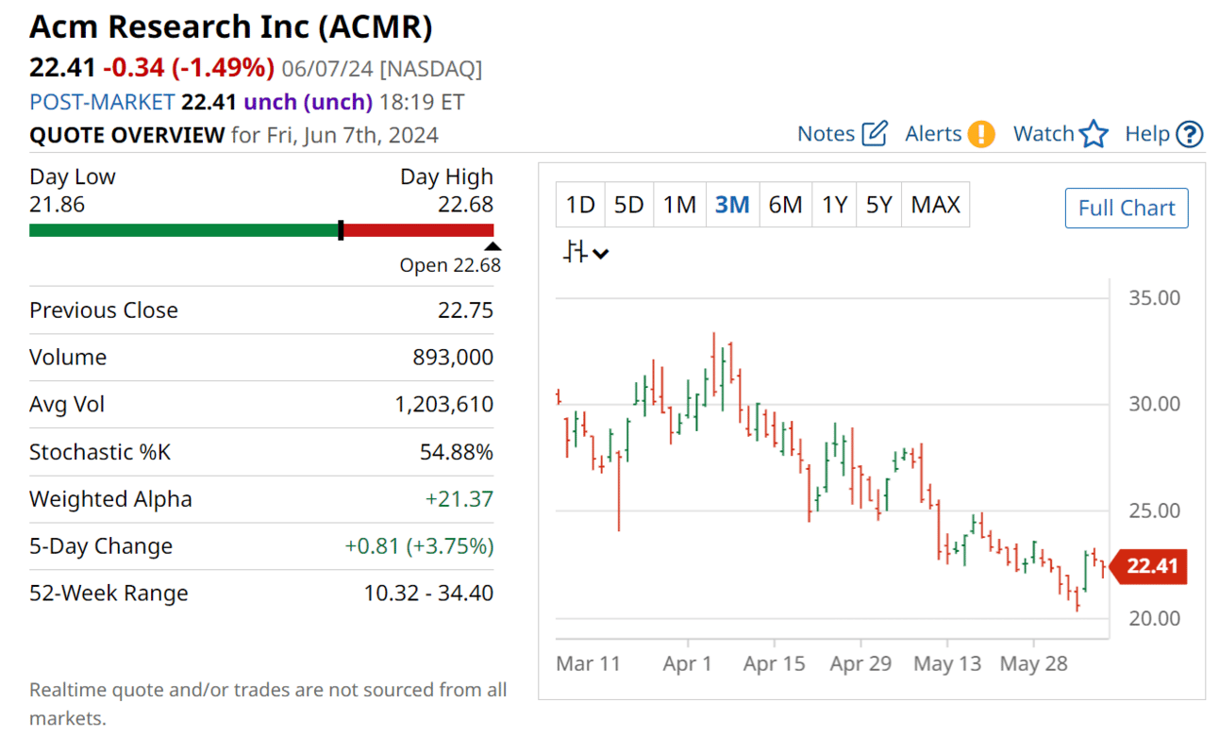Screen dimensions: 1219x736
Task: Click the Watch link text
Action: click(x=1044, y=134)
